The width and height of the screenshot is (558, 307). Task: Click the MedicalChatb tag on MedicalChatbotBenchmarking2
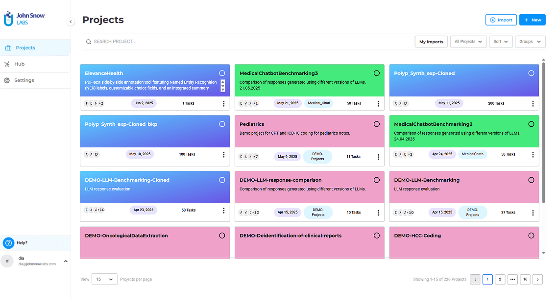(x=473, y=154)
